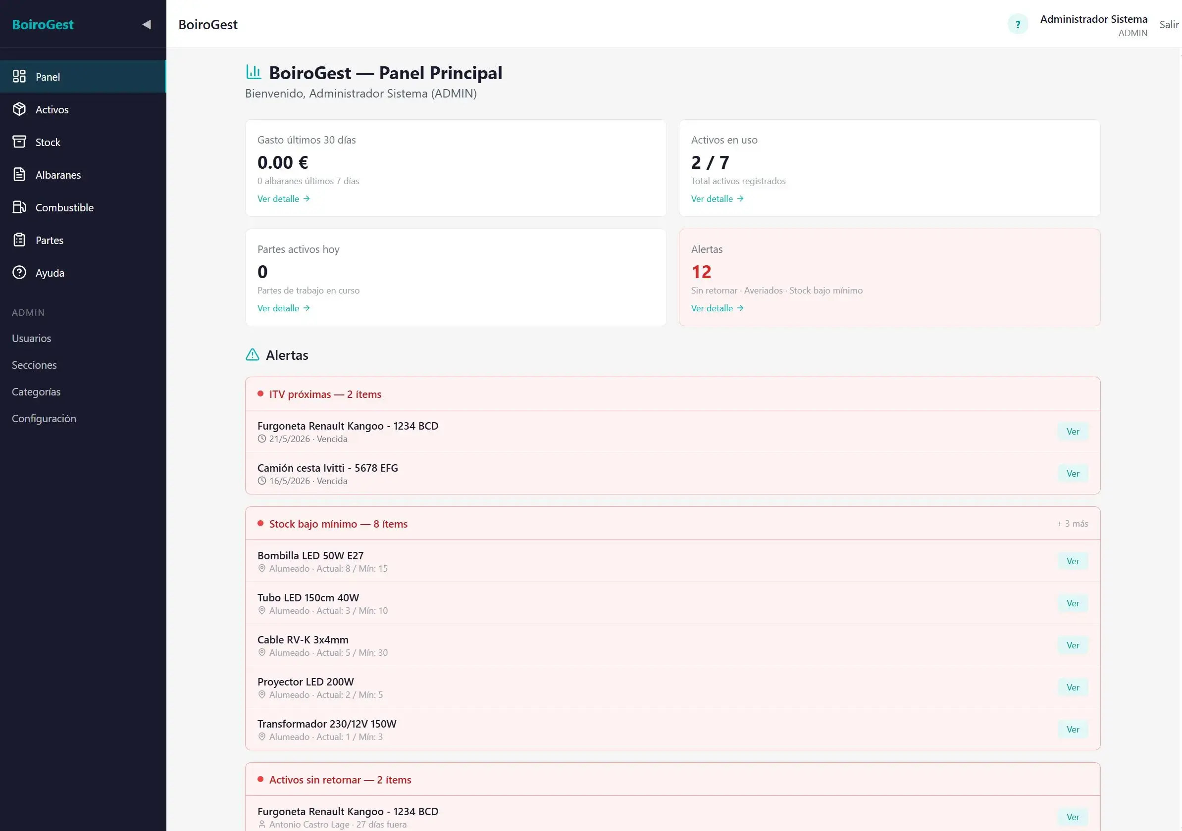
Task: Click location pin icon under Bombilla LED 50W E27
Action: pyautogui.click(x=261, y=569)
